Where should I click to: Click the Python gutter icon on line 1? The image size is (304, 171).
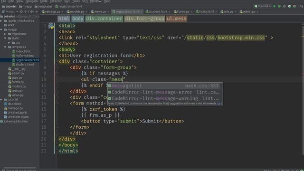click(51, 26)
